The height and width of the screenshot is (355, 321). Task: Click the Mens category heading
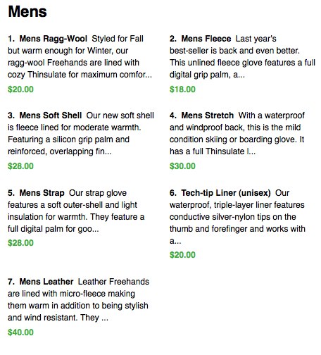[27, 11]
